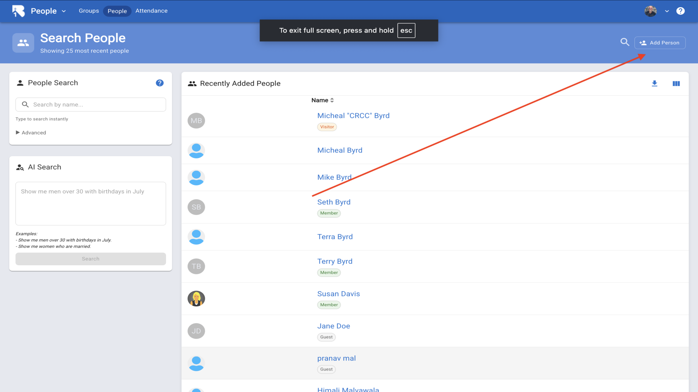698x392 pixels.
Task: Sort the list by Name column
Action: [x=322, y=100]
